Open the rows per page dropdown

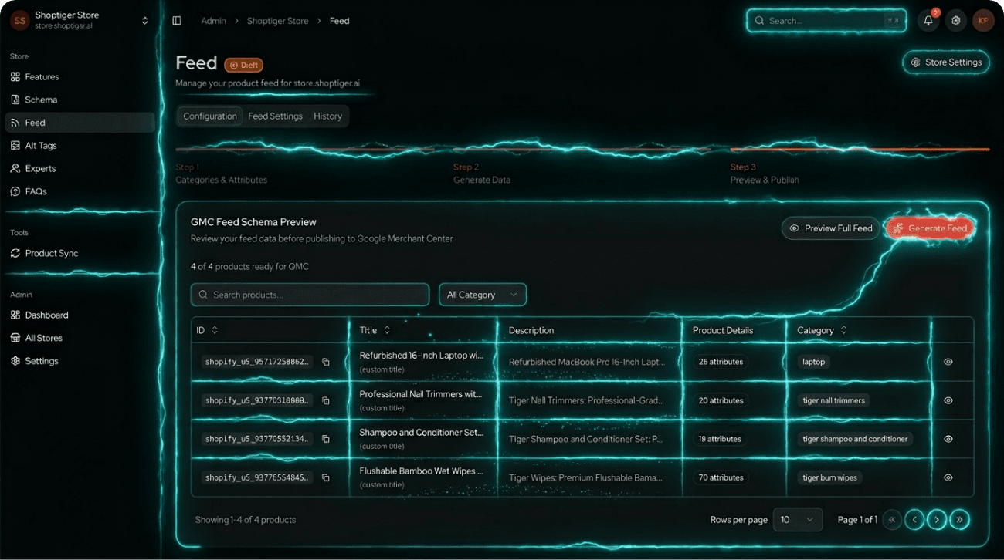point(798,520)
